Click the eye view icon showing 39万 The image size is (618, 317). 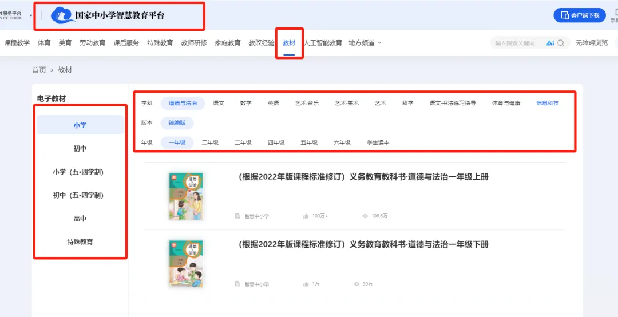click(356, 284)
